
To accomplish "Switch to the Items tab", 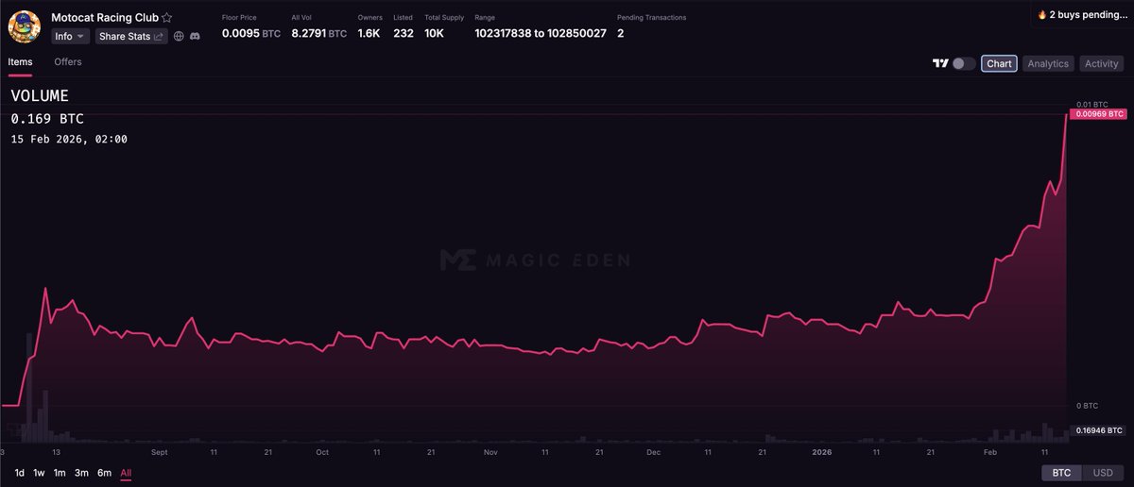I will (20, 62).
